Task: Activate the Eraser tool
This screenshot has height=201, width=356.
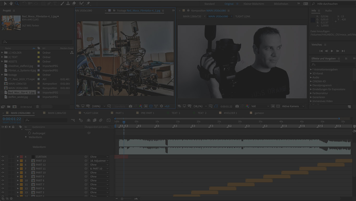Action: pyautogui.click(x=74, y=3)
